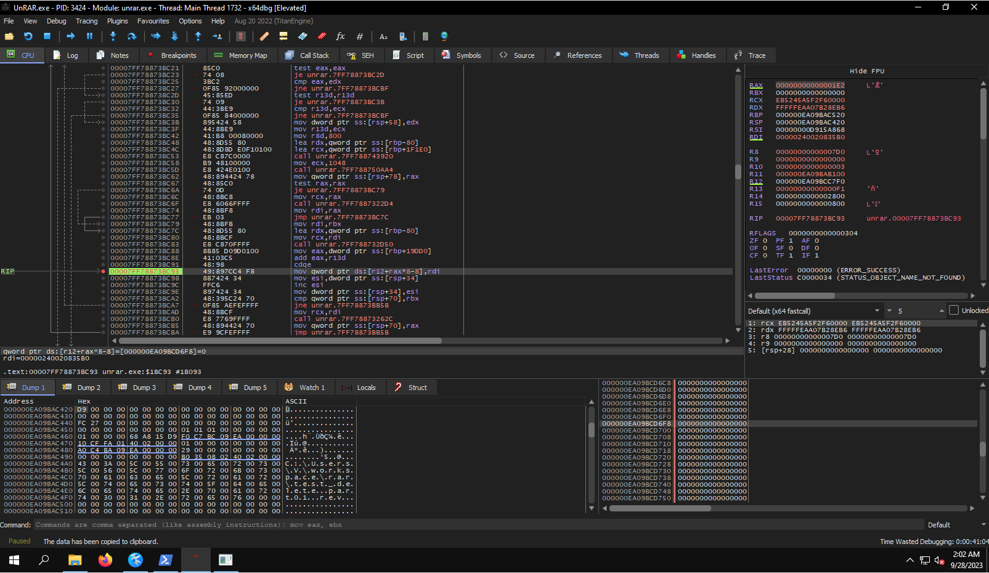989x573 pixels.
Task: Show variables with the hash icon
Action: click(x=360, y=36)
